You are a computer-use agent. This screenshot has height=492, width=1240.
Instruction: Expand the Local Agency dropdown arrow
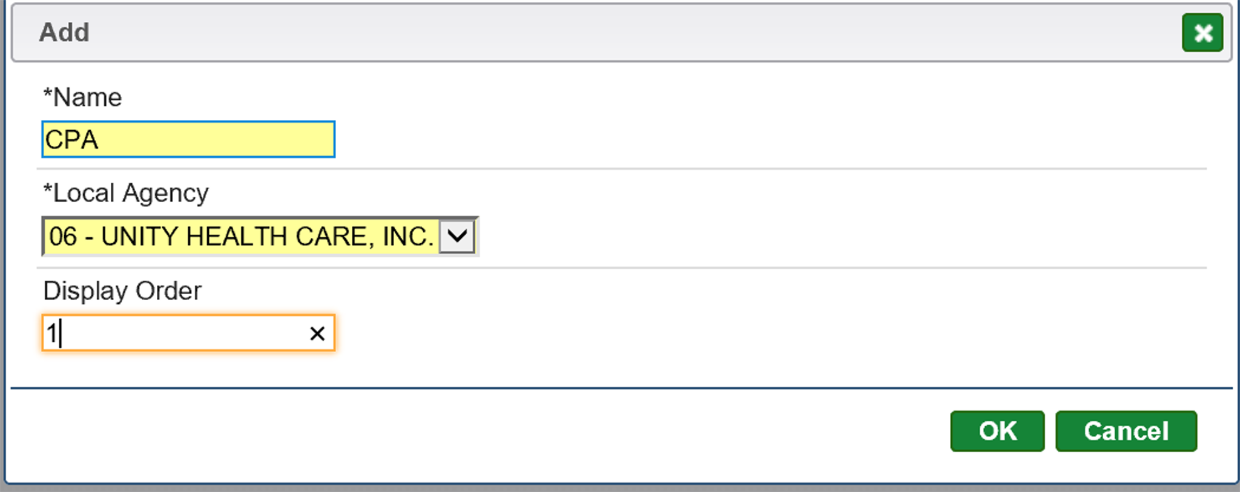pyautogui.click(x=457, y=236)
